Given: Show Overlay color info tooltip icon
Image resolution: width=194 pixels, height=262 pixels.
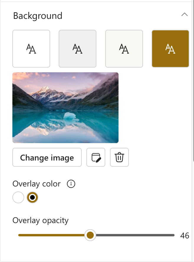Looking at the screenshot, I should point(71,184).
